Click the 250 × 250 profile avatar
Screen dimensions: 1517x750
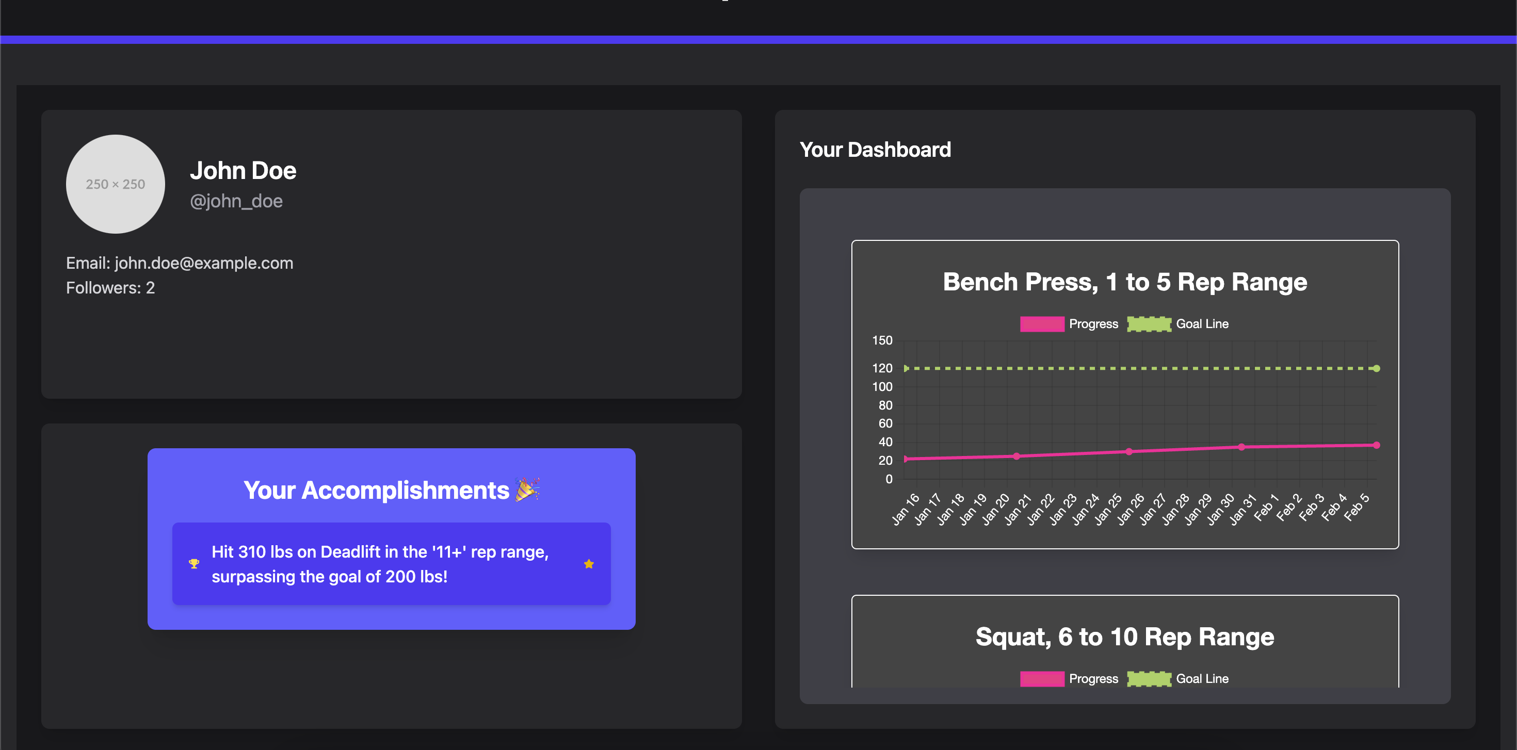[116, 184]
